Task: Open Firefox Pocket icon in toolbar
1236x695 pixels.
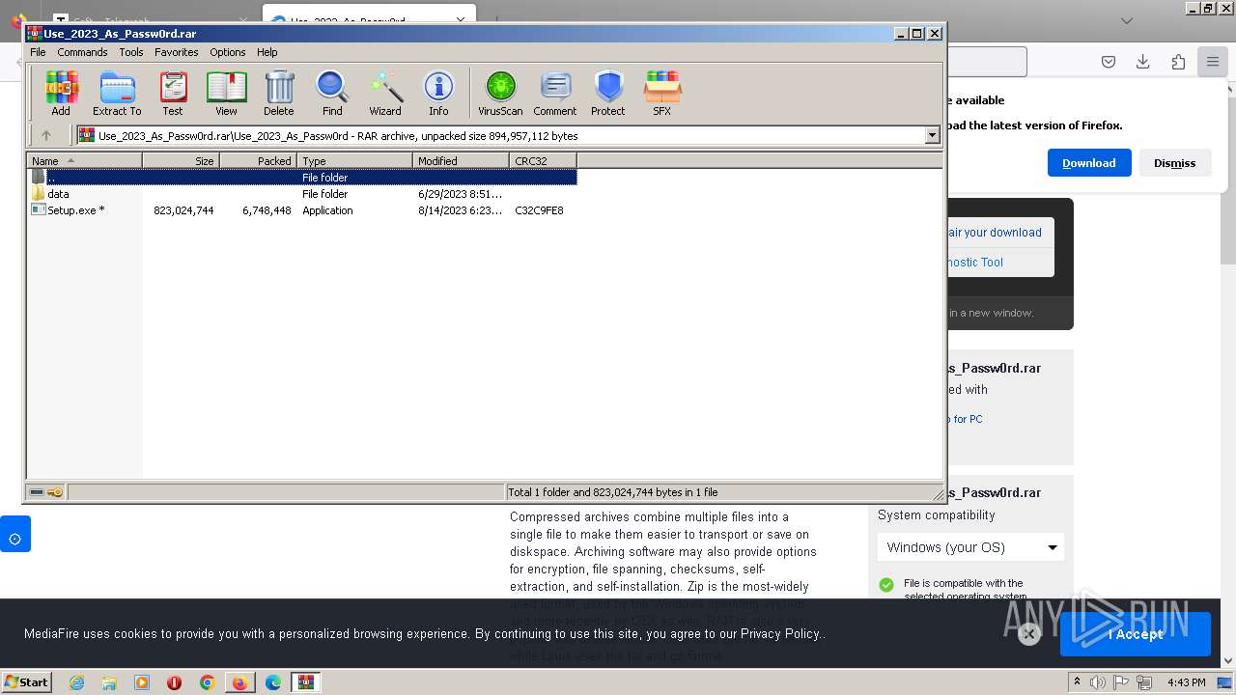Action: (x=1109, y=62)
